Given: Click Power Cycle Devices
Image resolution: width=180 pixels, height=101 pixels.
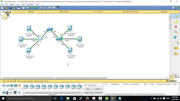Looking at the screenshot, I should 25,81.
